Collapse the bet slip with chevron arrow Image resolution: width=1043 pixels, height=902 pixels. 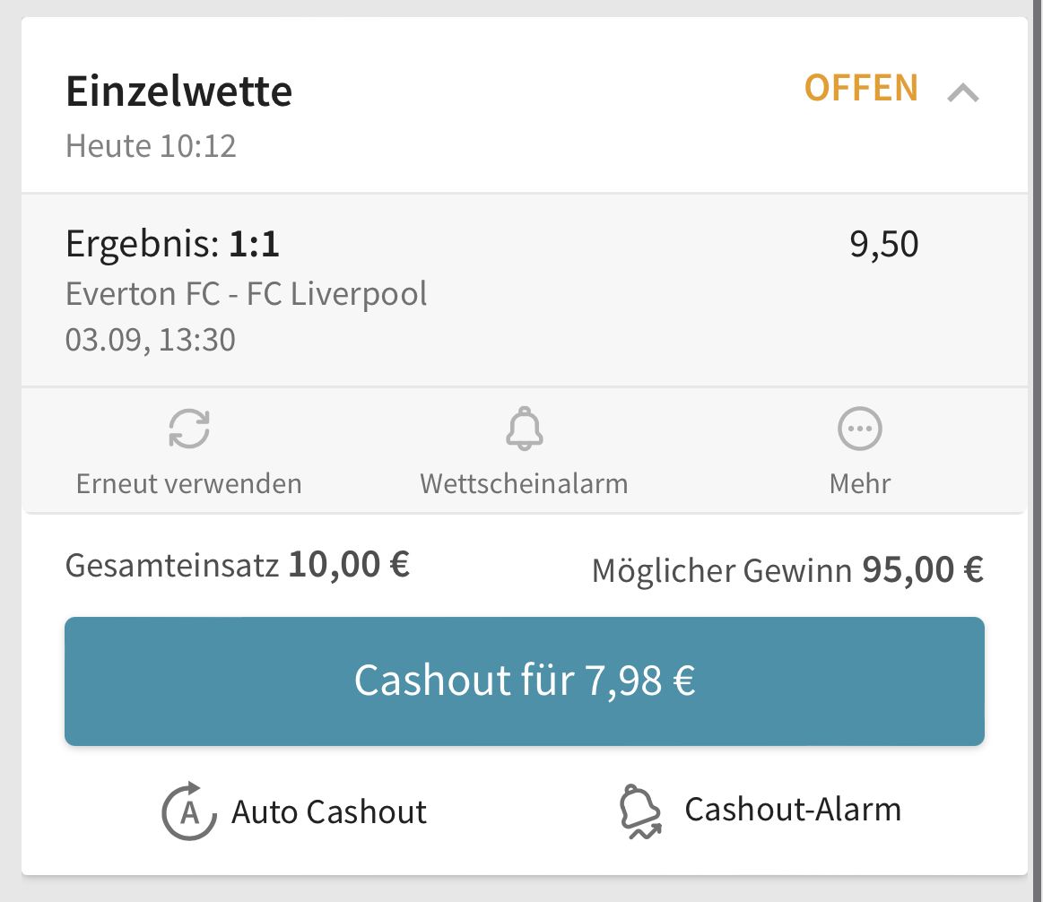click(962, 91)
